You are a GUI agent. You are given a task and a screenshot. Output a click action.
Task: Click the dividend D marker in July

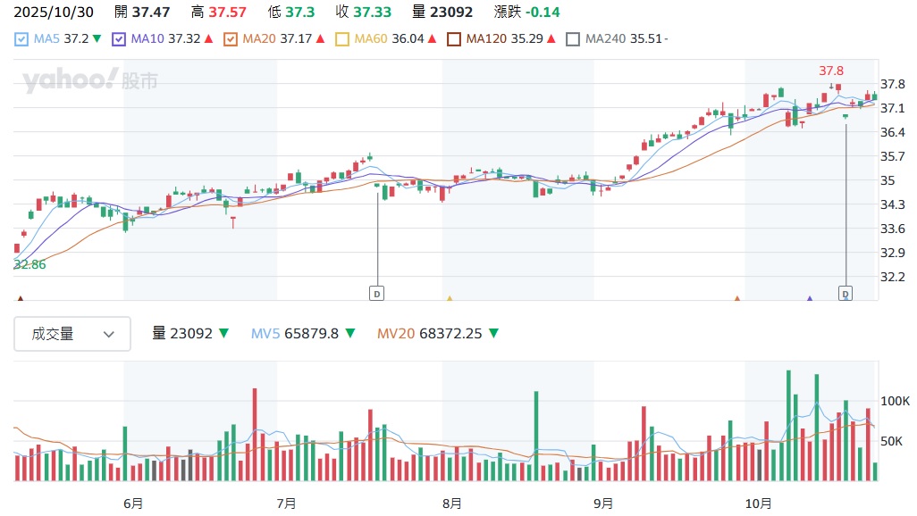[x=377, y=293]
